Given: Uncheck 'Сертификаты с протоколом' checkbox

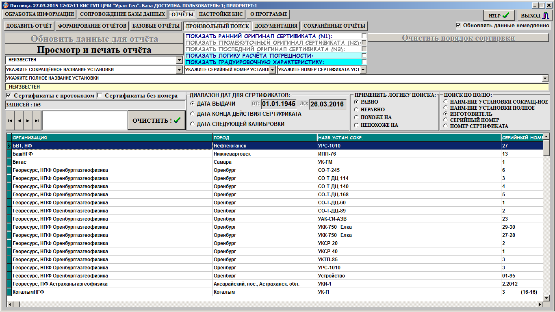Looking at the screenshot, I should [9, 95].
